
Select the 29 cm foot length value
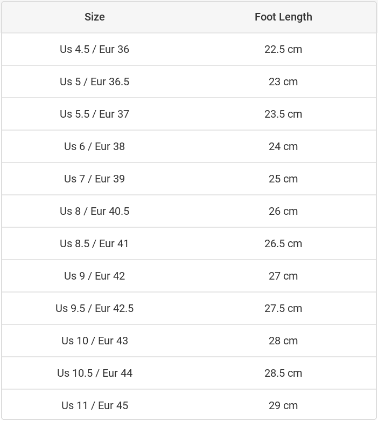click(x=283, y=405)
